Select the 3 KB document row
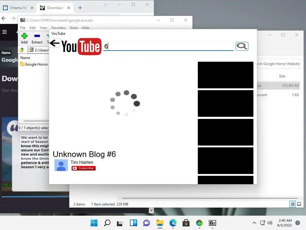 coord(278,95)
